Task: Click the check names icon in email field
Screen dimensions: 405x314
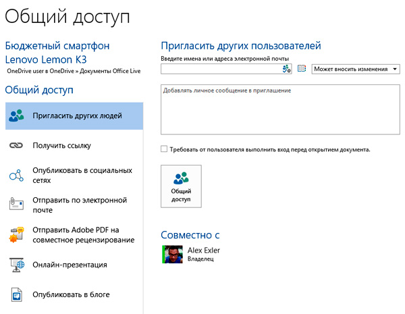Action: click(286, 69)
